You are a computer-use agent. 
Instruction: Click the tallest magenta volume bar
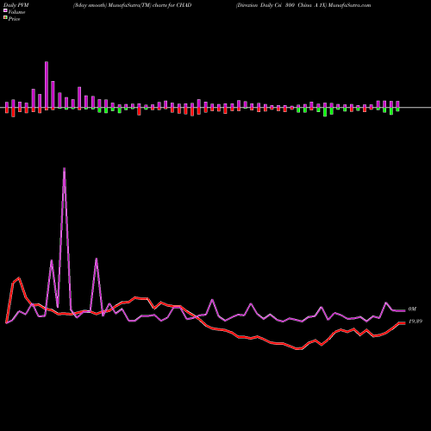(47, 85)
